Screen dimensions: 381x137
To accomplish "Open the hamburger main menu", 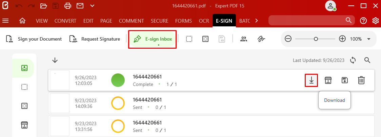I will point(5,21).
